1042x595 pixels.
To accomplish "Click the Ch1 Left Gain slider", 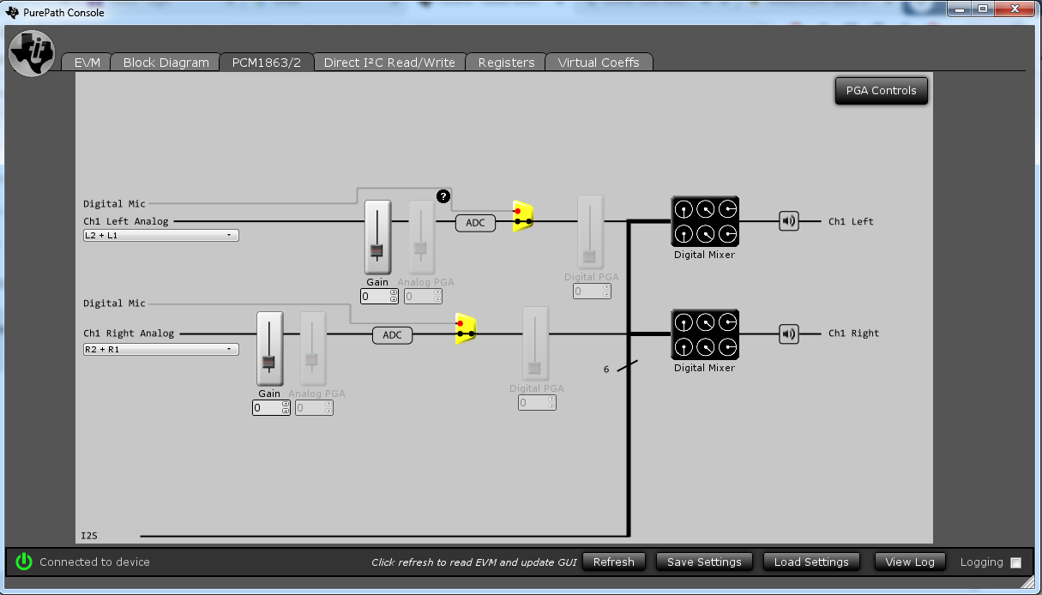I will (x=377, y=237).
